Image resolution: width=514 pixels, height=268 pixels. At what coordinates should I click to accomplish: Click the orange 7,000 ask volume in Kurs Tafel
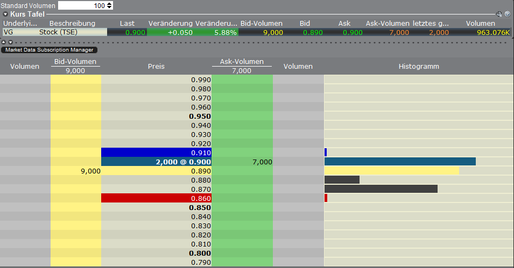pyautogui.click(x=399, y=32)
